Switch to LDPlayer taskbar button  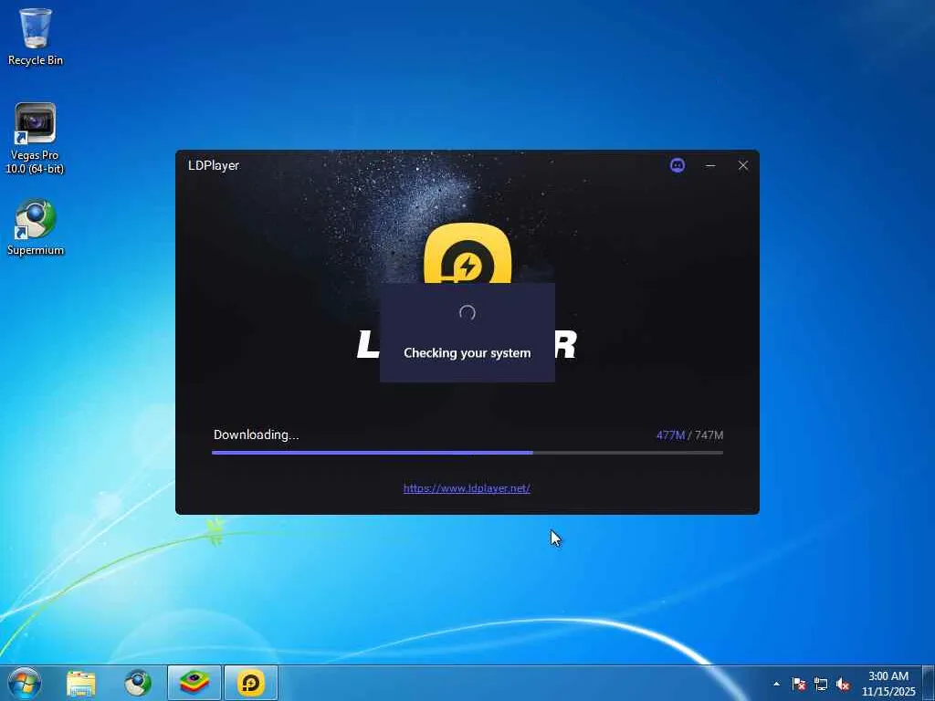[x=251, y=683]
